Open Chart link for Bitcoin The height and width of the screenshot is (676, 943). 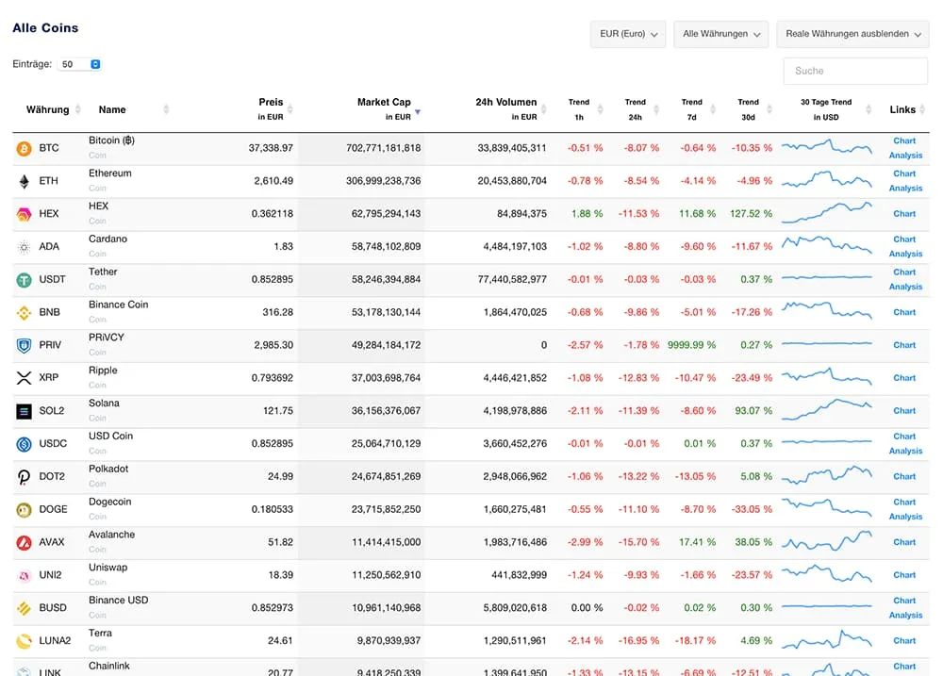point(904,140)
